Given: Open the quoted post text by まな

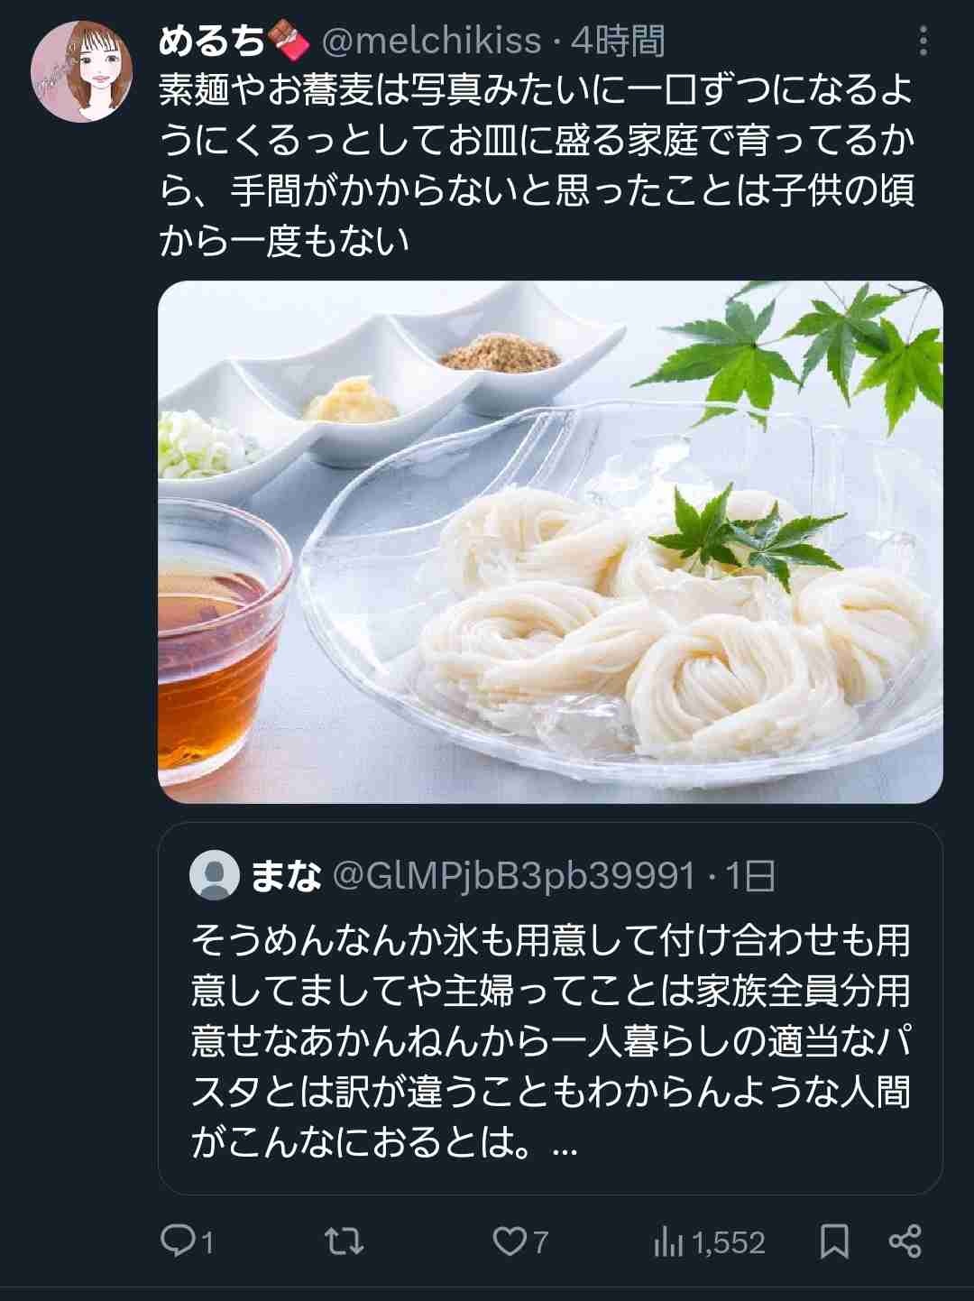Looking at the screenshot, I should pos(550,1041).
